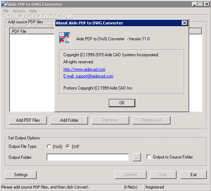Click the 'Version 11.0' text in About dialog
The width and height of the screenshot is (211, 191).
139,39
